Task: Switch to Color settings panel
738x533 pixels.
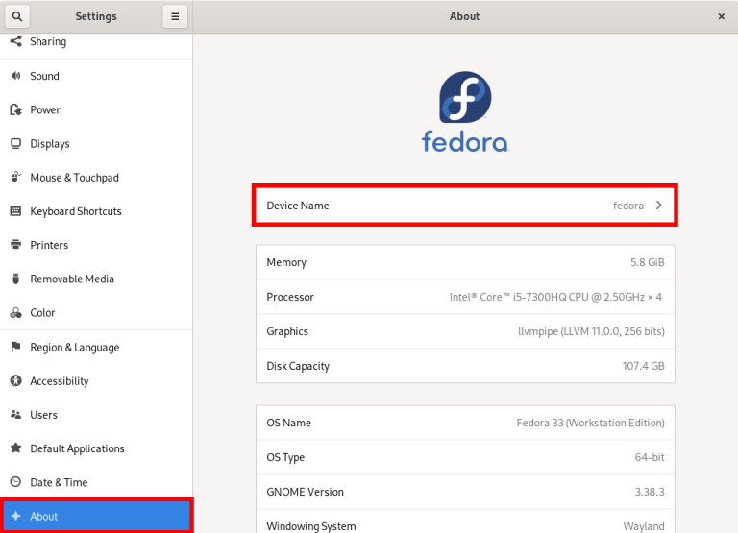Action: [42, 313]
